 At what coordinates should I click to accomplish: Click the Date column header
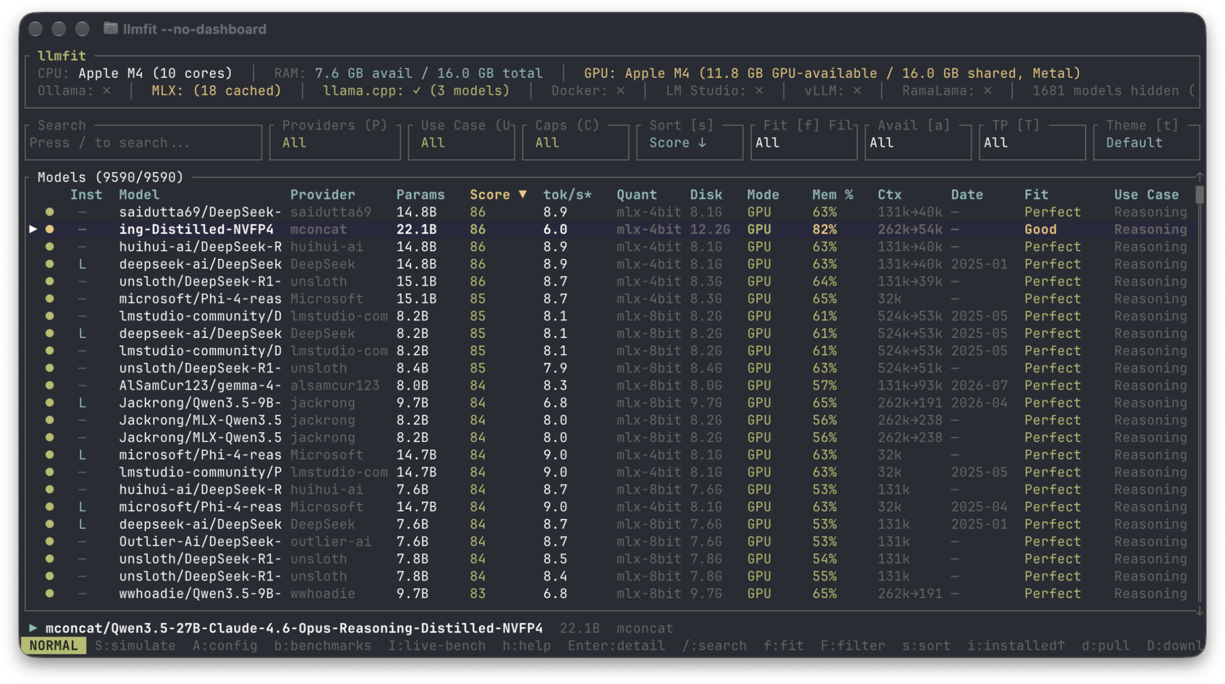pyautogui.click(x=967, y=195)
